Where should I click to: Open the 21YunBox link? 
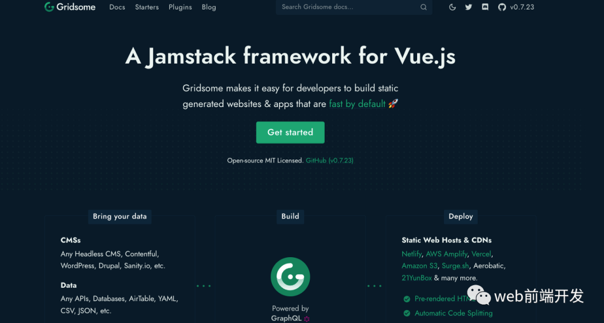pos(417,278)
